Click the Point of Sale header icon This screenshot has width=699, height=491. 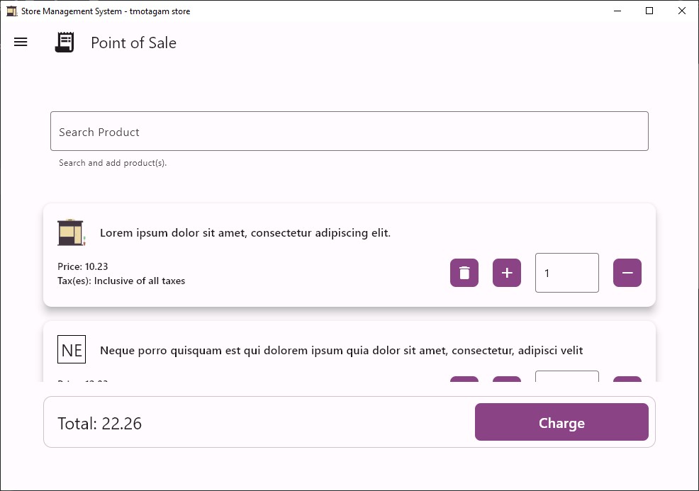pyautogui.click(x=64, y=42)
